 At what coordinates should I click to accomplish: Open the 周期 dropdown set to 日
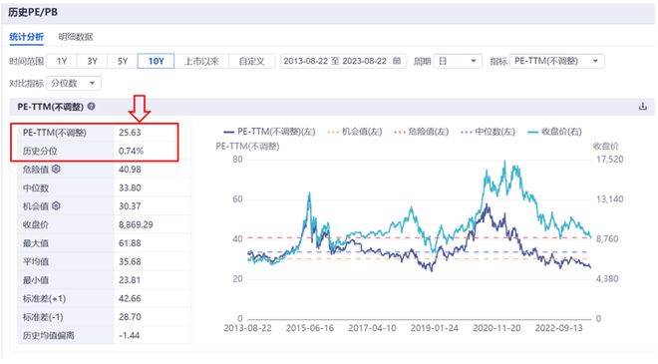458,61
